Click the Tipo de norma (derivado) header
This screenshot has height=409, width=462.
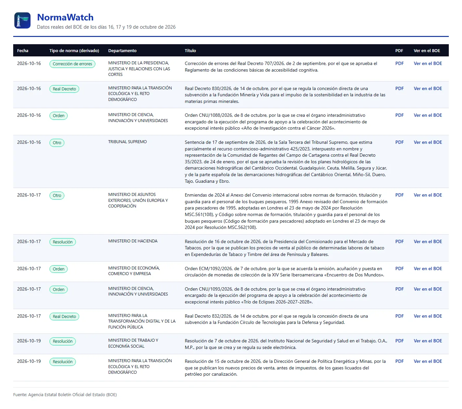[x=74, y=50]
